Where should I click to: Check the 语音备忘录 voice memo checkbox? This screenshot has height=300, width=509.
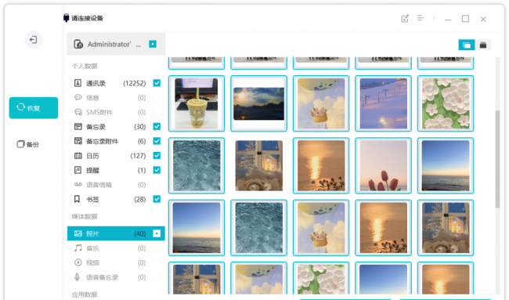pyautogui.click(x=157, y=277)
